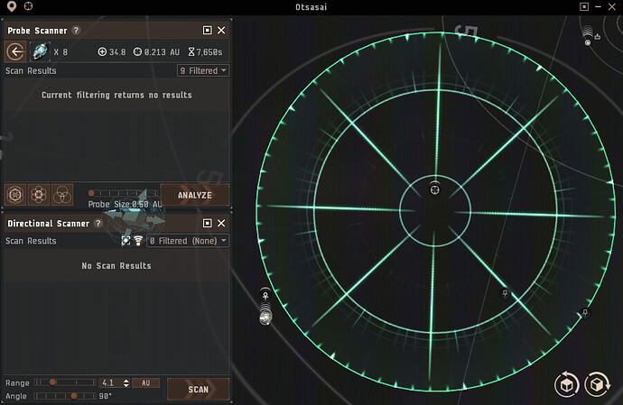
Task: Toggle the AU unit button
Action: click(145, 382)
